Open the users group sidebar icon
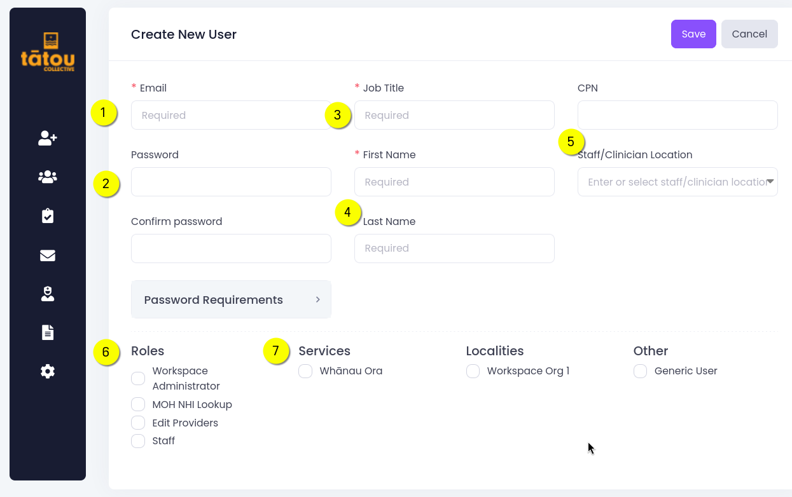 pos(48,177)
